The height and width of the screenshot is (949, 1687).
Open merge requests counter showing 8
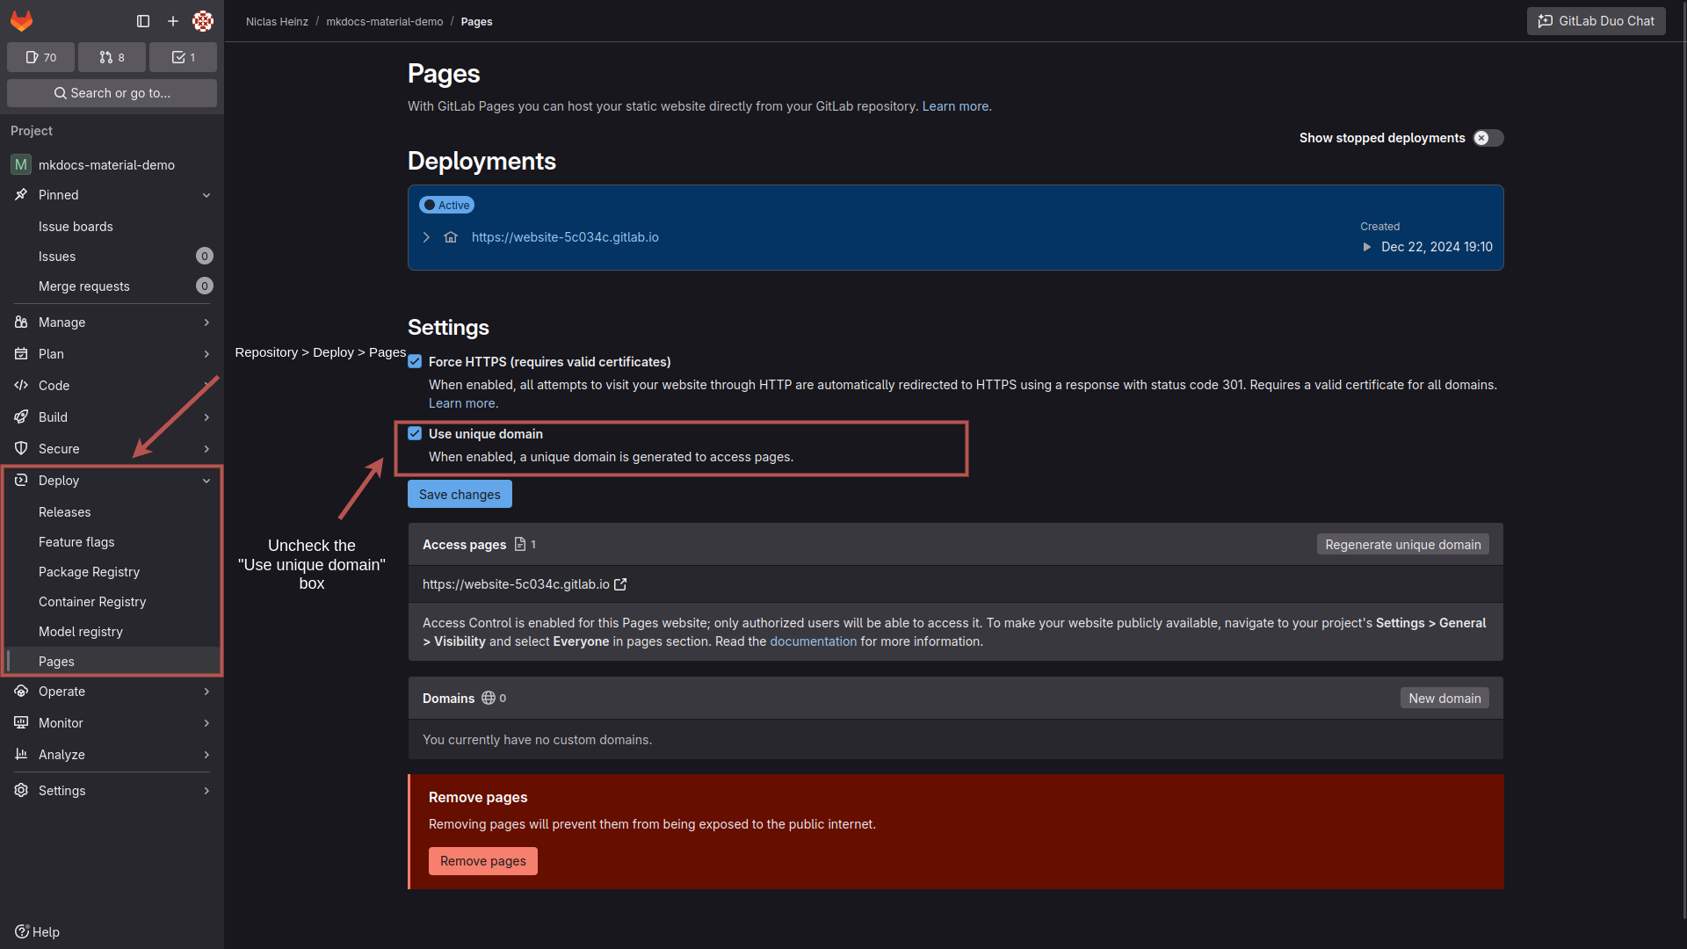112,57
